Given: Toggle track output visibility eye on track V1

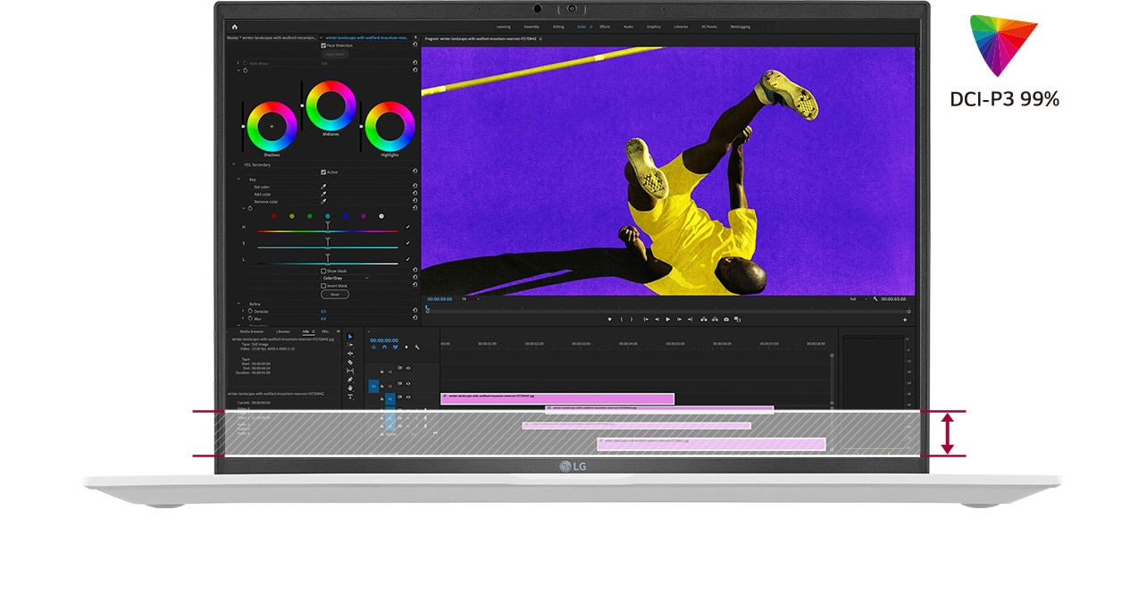Looking at the screenshot, I should (x=407, y=397).
